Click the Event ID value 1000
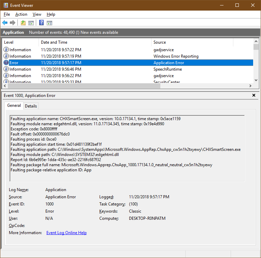261x258 pixels. [49, 204]
